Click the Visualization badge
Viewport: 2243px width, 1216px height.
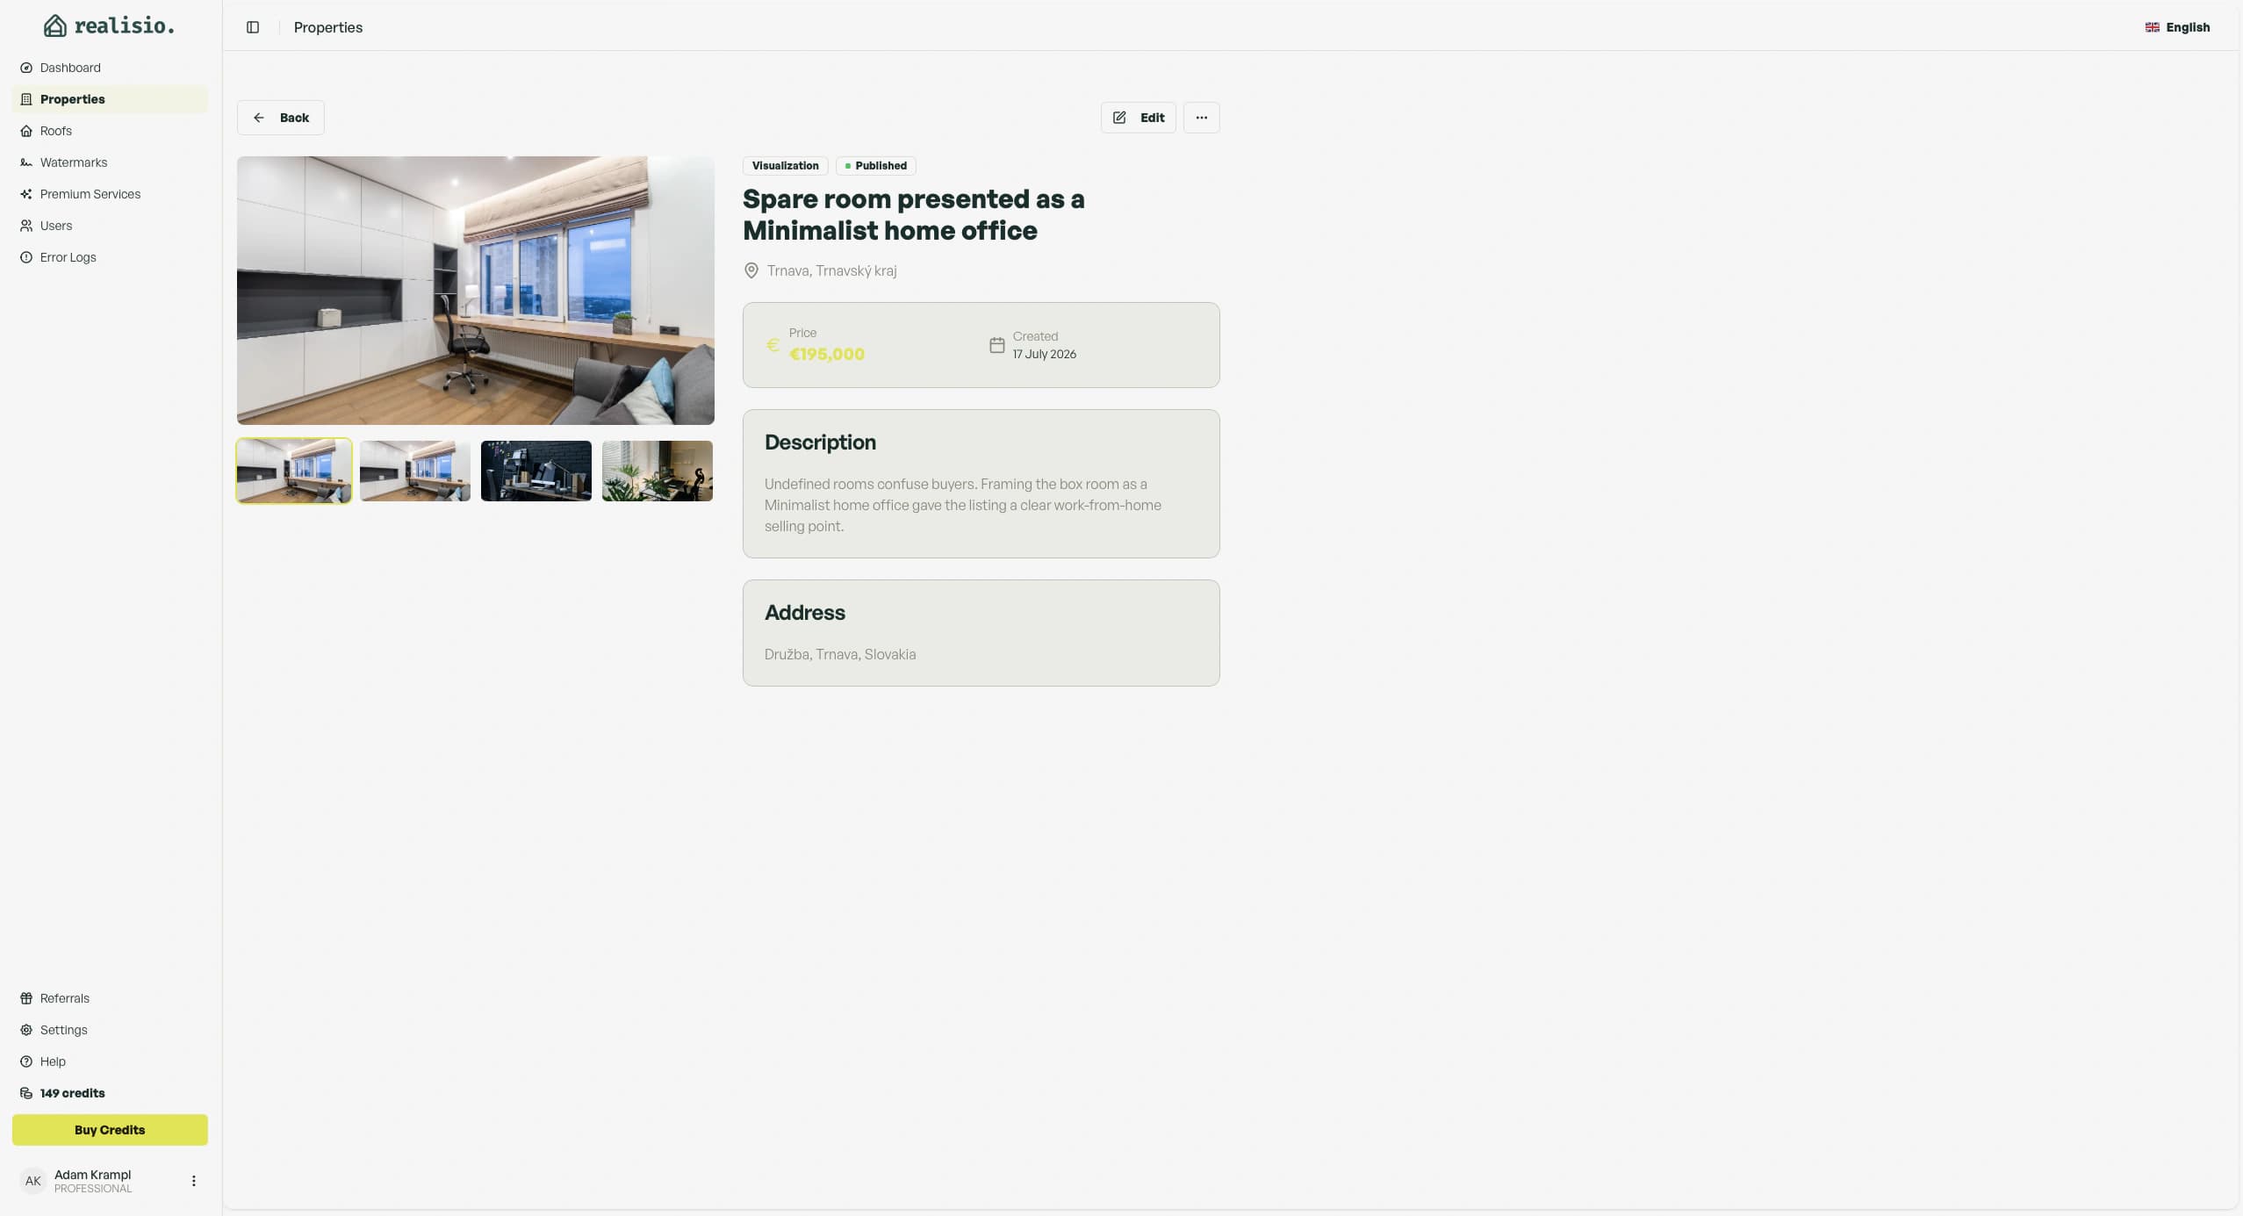786,166
